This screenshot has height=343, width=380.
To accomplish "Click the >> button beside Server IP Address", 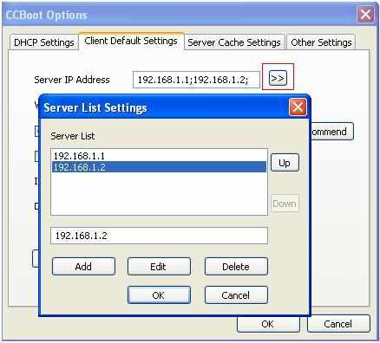I will point(278,78).
